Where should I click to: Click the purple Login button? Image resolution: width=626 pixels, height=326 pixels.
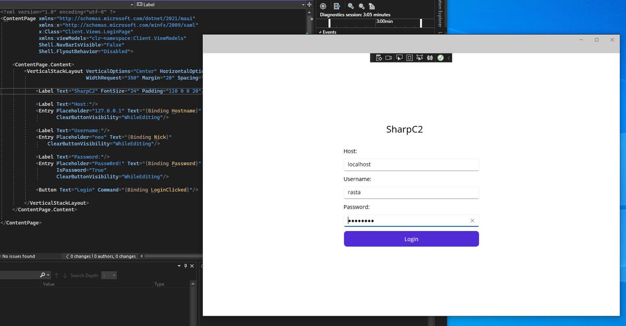point(411,239)
